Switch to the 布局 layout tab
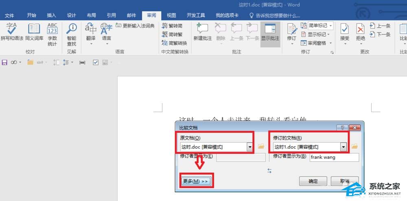The image size is (407, 201). click(91, 15)
